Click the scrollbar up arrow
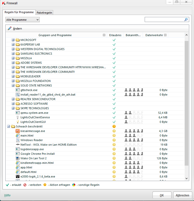 pos(187,35)
